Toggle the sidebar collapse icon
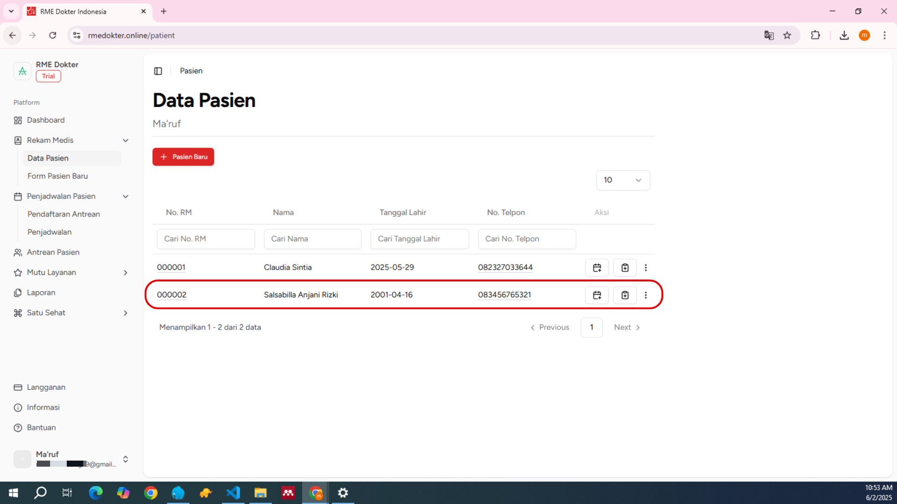 158,71
